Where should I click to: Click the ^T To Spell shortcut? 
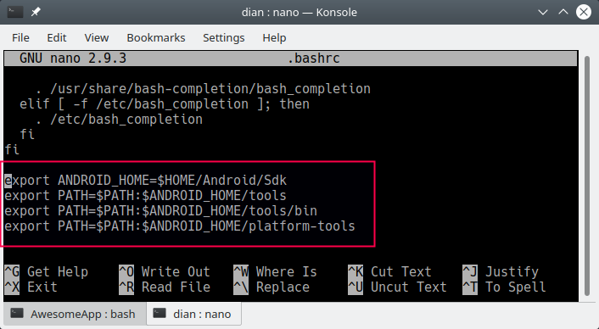coord(505,287)
